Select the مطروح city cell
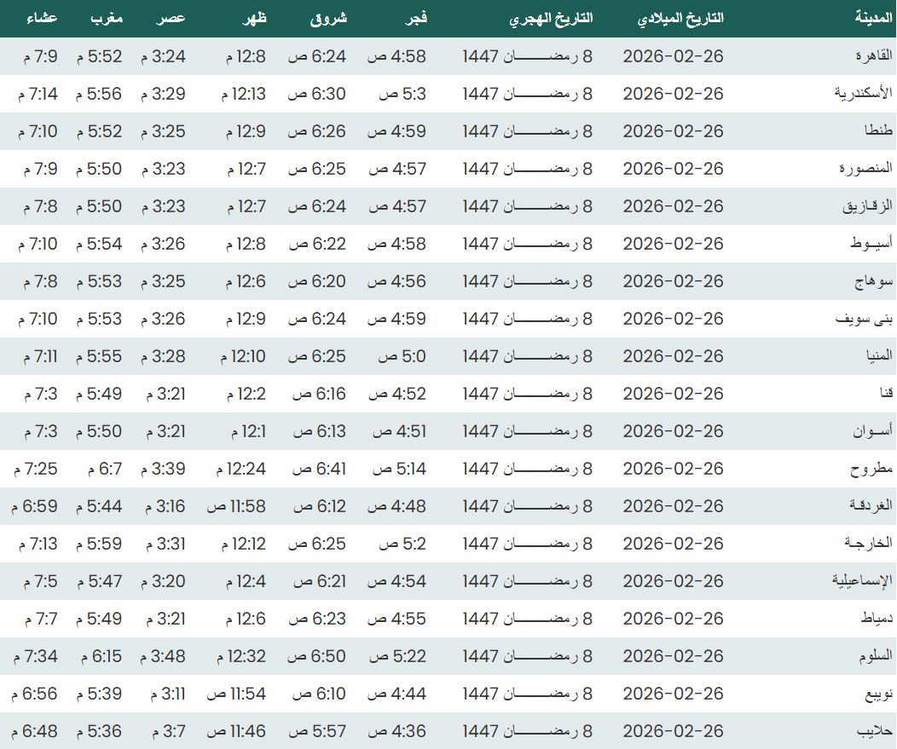Viewport: 897px width, 749px height. (871, 469)
